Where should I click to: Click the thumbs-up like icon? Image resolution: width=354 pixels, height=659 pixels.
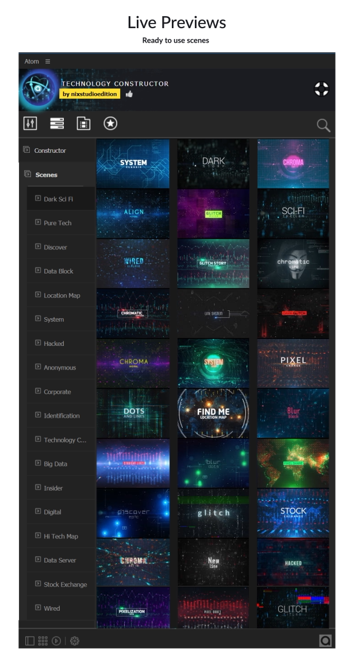129,94
